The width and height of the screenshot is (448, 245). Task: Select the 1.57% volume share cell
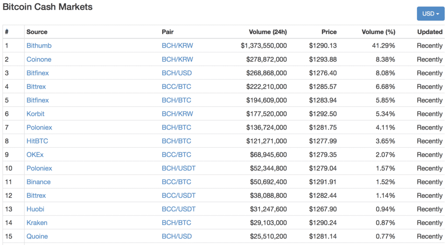tap(385, 168)
